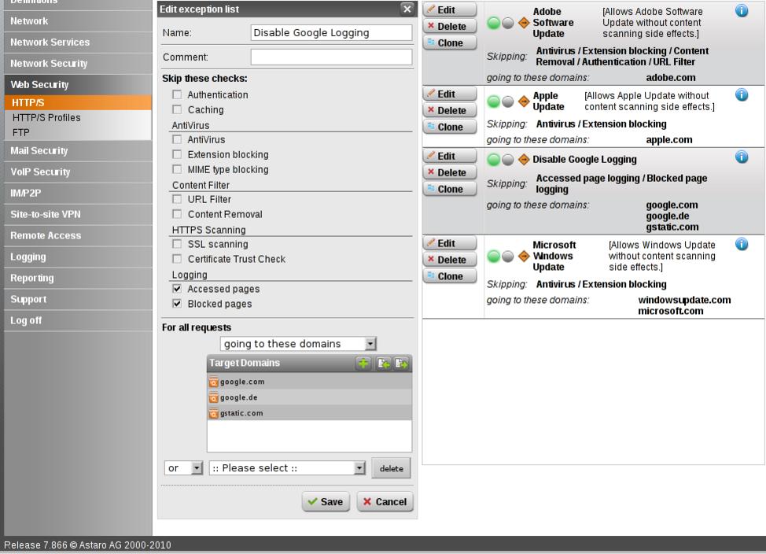Click the rightmost export icon in Target Domains header
This screenshot has width=766, height=554.
click(402, 364)
